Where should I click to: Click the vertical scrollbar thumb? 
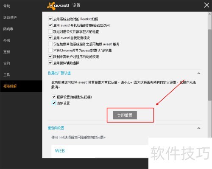tap(209, 65)
